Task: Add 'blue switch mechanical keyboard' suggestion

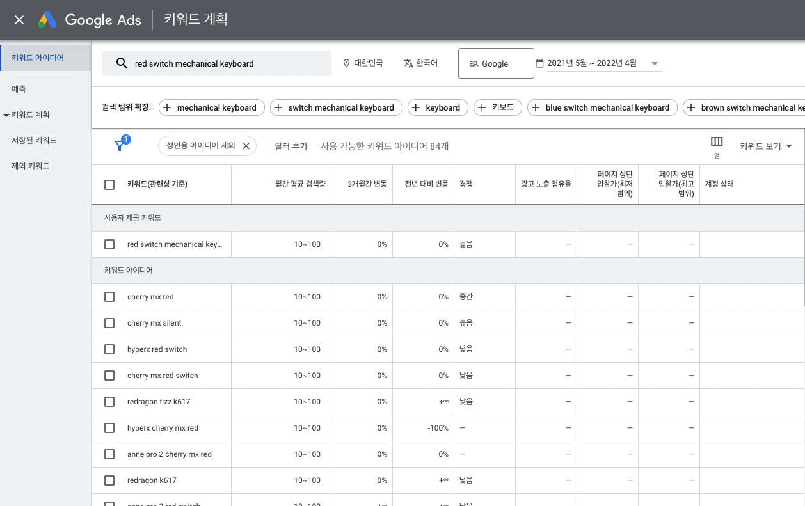Action: tap(602, 107)
